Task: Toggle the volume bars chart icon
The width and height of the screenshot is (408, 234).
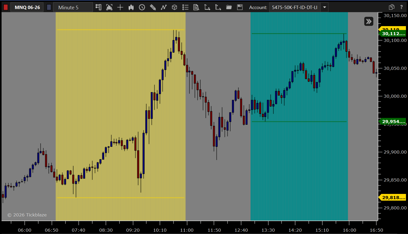Action: (x=109, y=7)
